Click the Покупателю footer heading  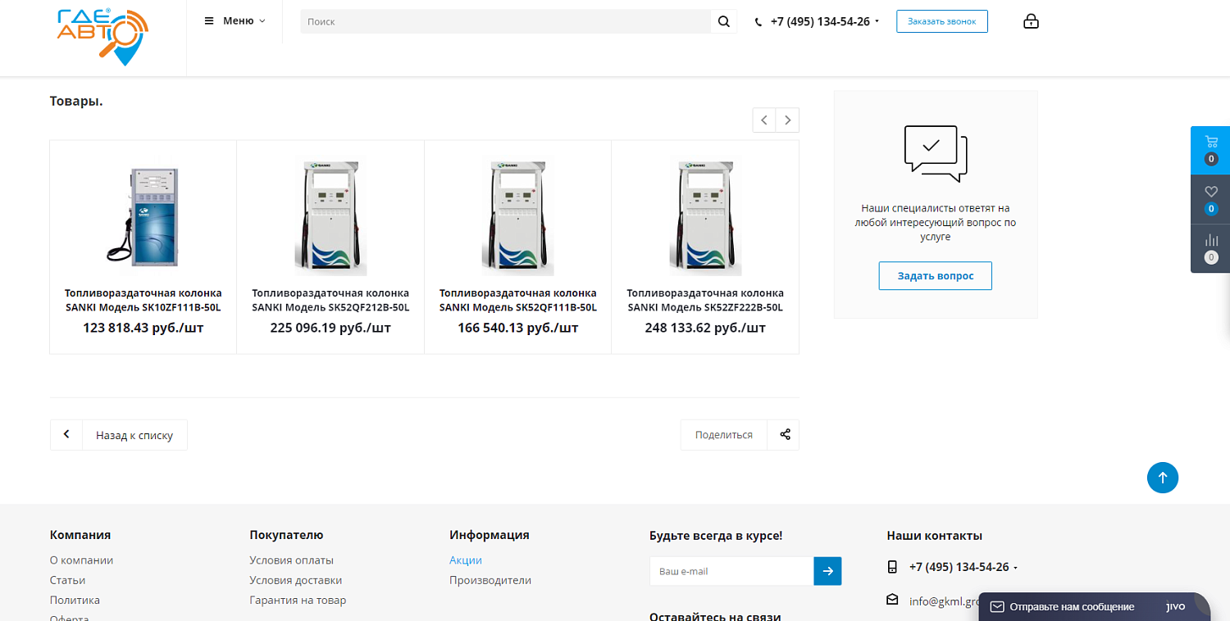pyautogui.click(x=286, y=535)
